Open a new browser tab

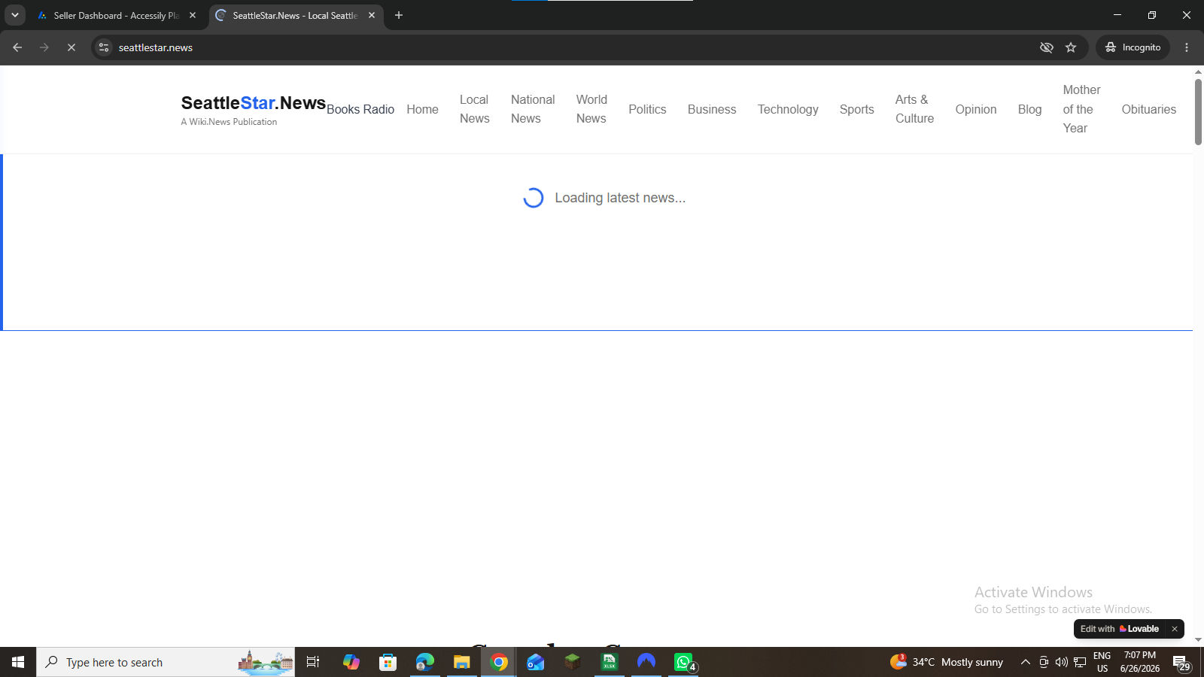pos(399,15)
